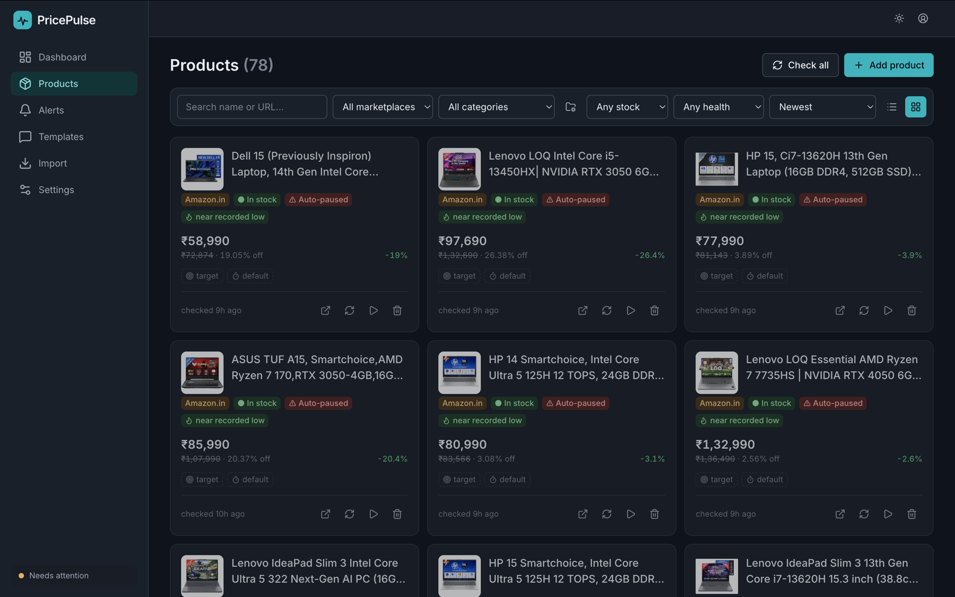Delete ASUS TUF A15 product
The image size is (955, 597).
pyautogui.click(x=397, y=514)
